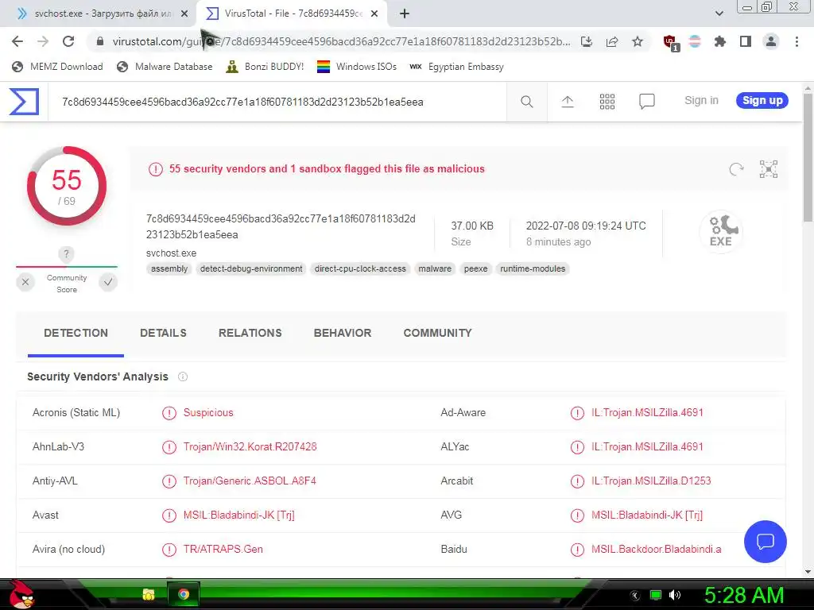
Task: Switch to the DETAILS tab
Action: point(163,333)
